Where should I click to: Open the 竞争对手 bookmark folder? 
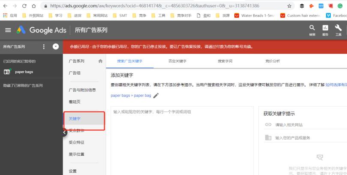point(181,15)
